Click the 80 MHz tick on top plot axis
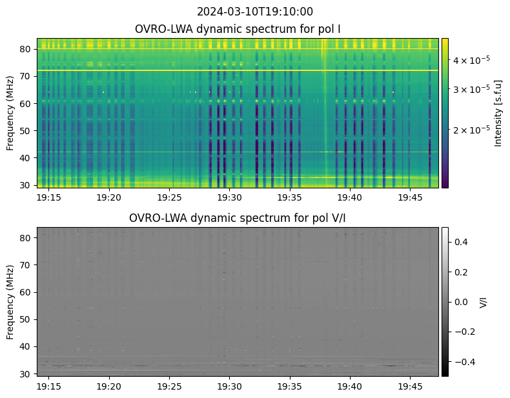The height and width of the screenshot is (398, 510). [x=26, y=49]
